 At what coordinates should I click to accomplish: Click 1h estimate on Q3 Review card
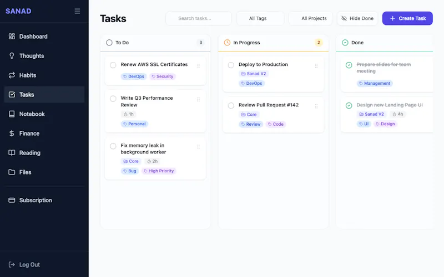click(x=129, y=114)
